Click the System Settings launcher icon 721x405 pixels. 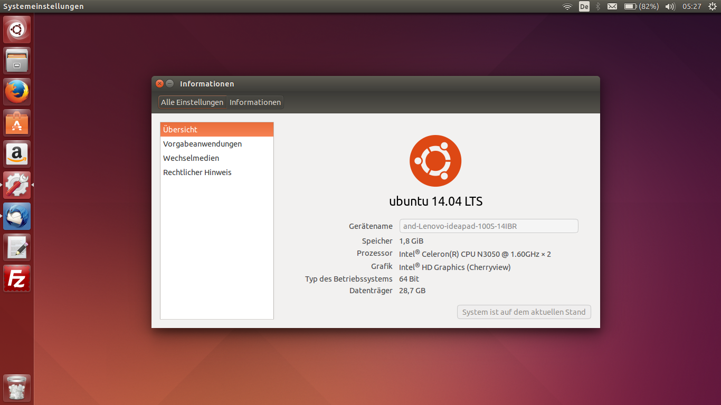click(17, 185)
